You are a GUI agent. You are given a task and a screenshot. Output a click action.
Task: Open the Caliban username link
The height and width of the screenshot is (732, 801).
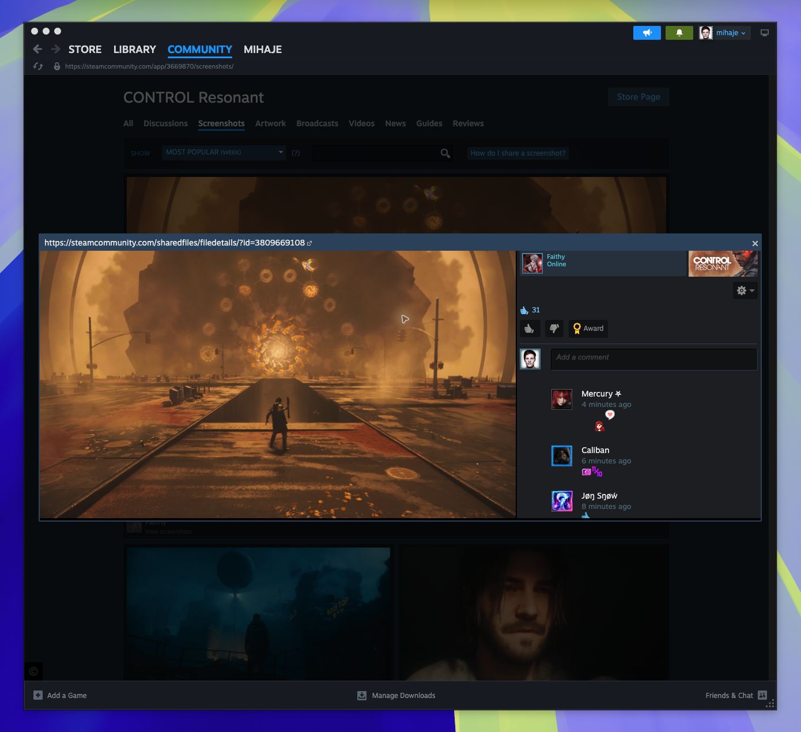click(595, 450)
